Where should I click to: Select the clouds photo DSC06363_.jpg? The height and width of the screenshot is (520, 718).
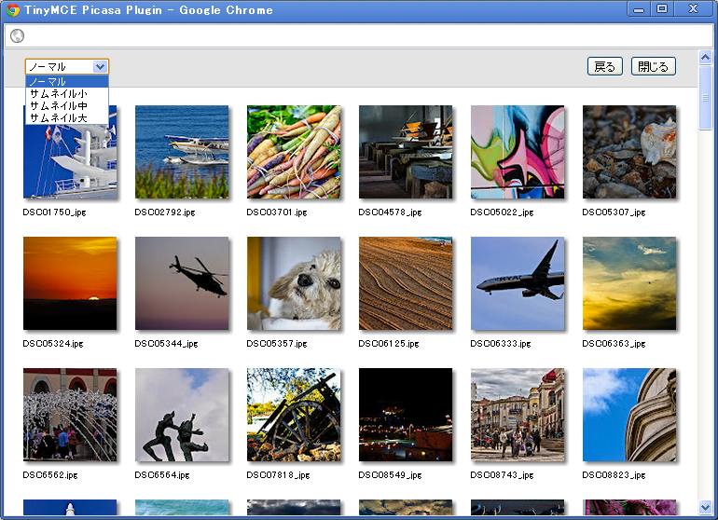[x=629, y=283]
